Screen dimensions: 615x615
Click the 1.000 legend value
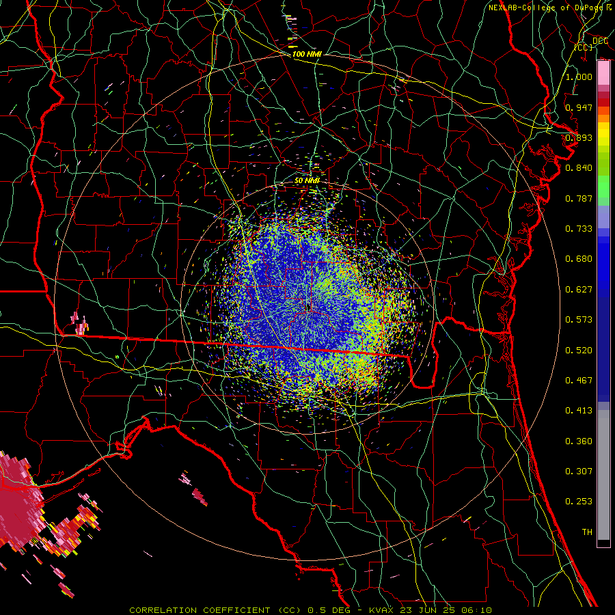pyautogui.click(x=579, y=77)
